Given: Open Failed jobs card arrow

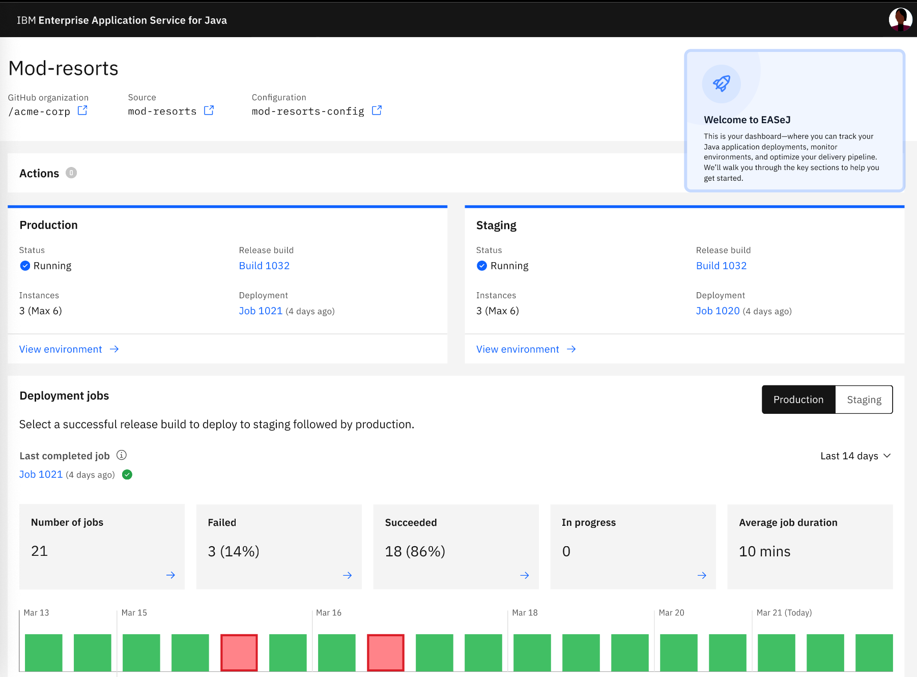Looking at the screenshot, I should pyautogui.click(x=348, y=575).
